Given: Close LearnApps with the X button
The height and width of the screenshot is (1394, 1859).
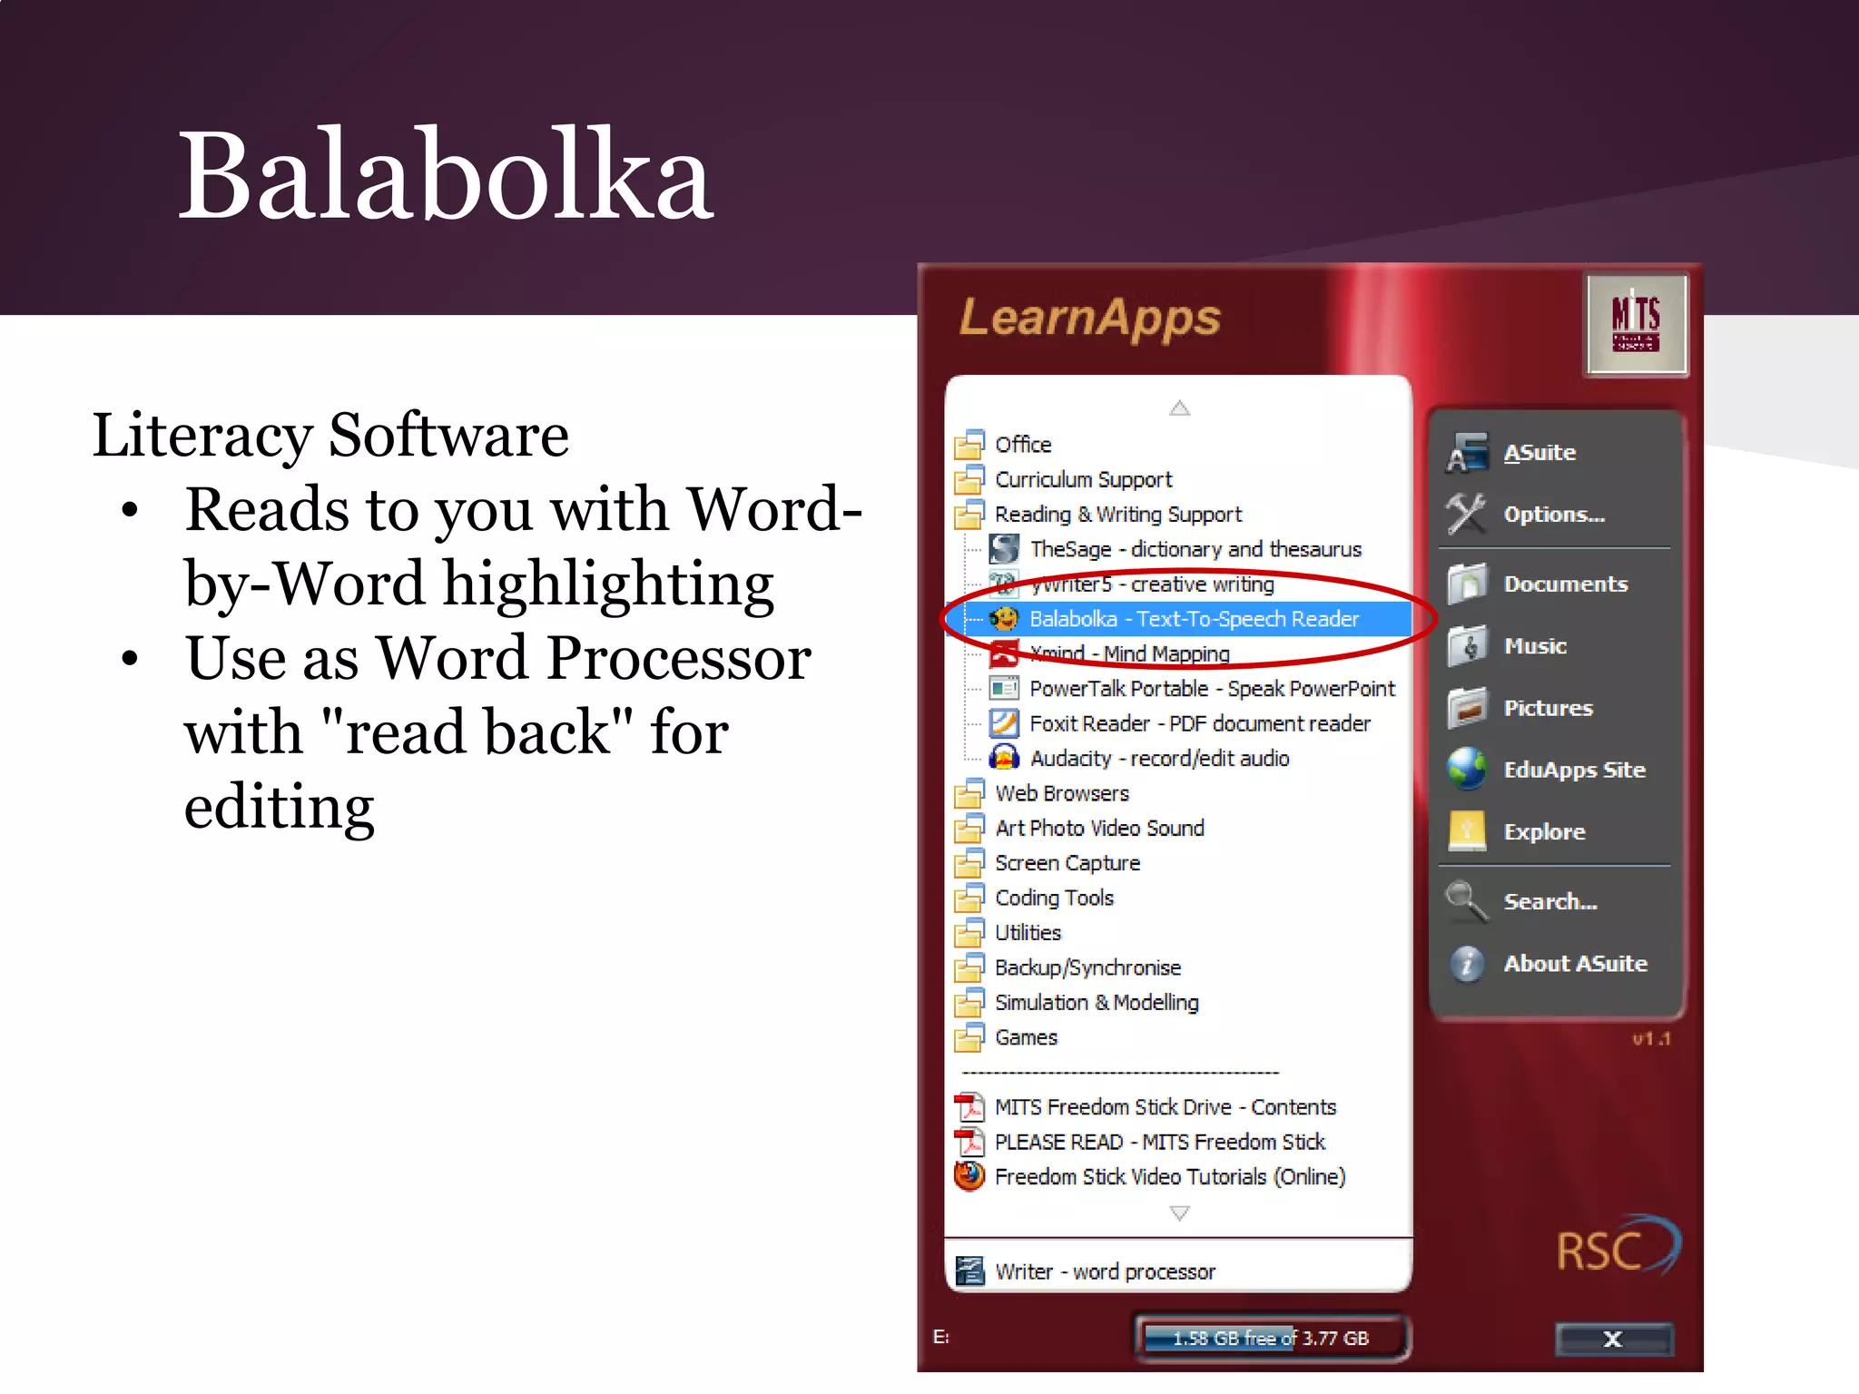Looking at the screenshot, I should [x=1613, y=1339].
